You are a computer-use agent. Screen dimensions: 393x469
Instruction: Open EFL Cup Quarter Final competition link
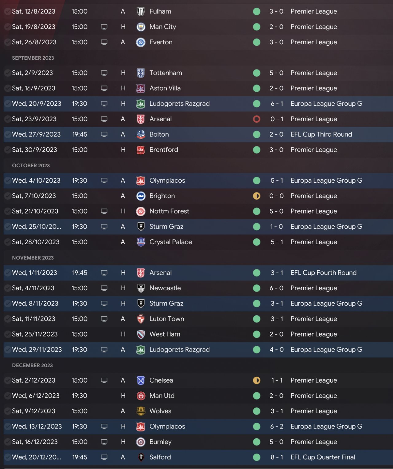point(323,457)
